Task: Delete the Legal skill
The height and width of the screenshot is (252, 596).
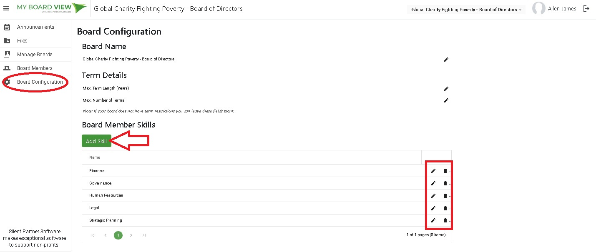Action: pyautogui.click(x=445, y=208)
